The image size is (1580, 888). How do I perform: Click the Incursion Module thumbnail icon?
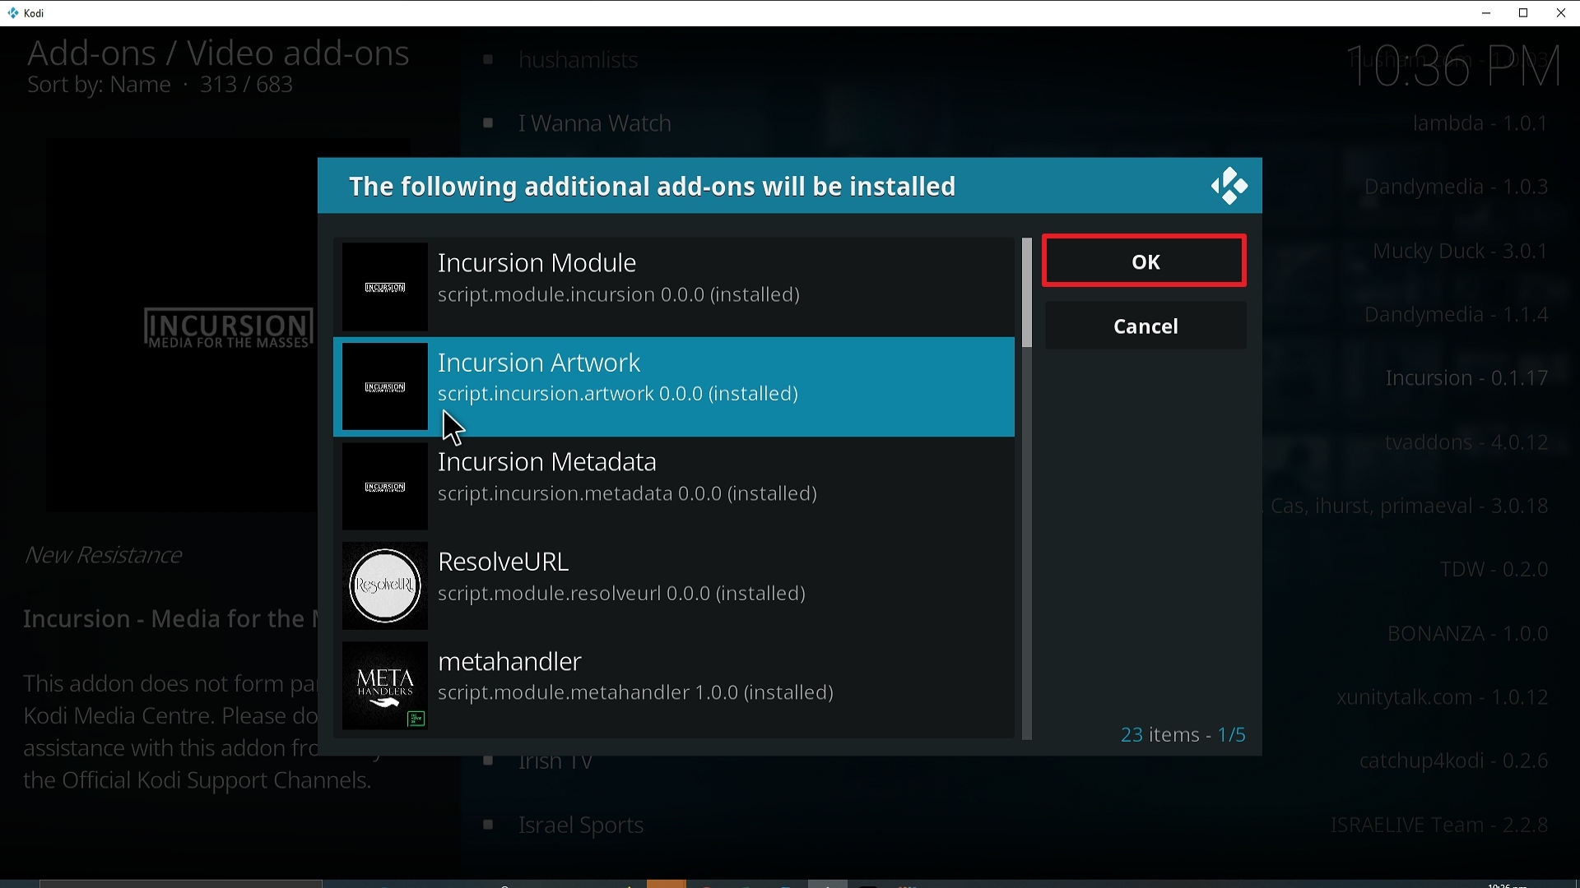[x=384, y=287]
